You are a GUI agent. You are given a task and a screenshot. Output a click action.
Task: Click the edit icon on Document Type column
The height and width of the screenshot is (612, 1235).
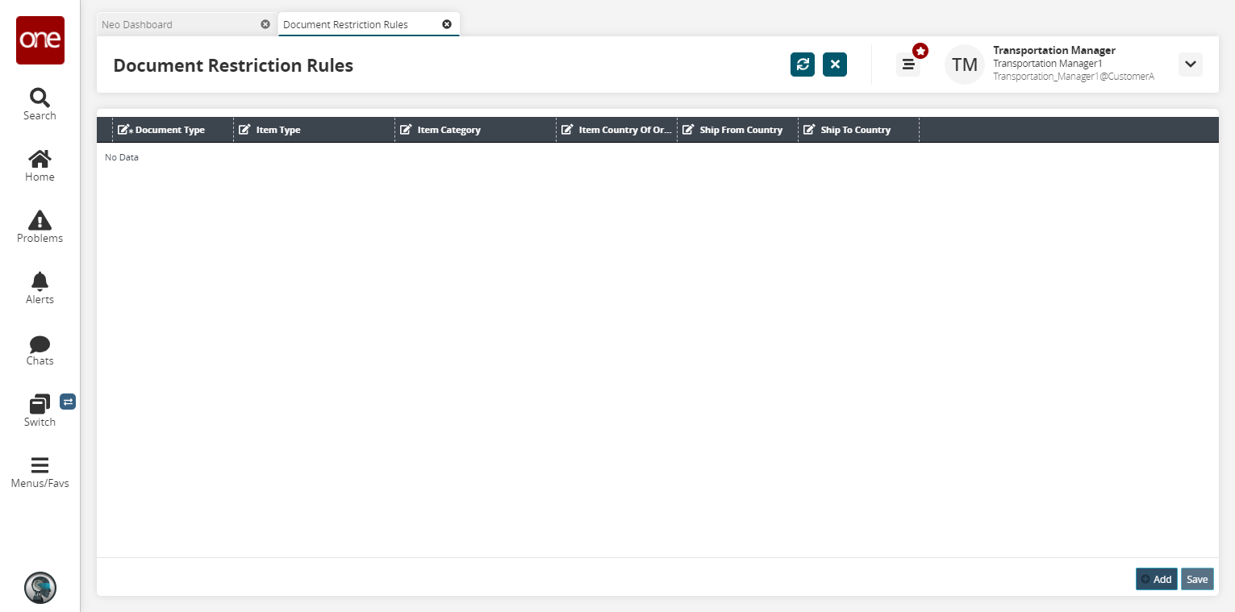(124, 130)
